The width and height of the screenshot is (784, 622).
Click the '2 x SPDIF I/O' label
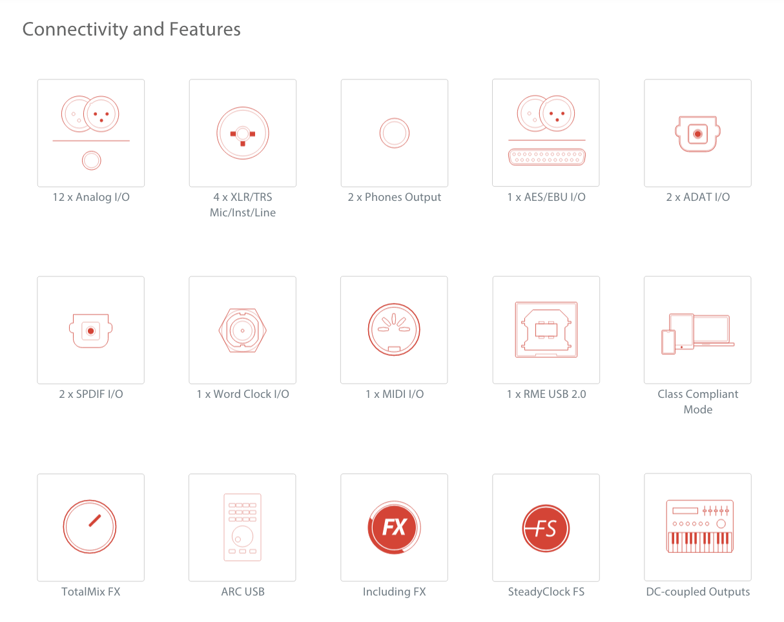[x=91, y=394]
